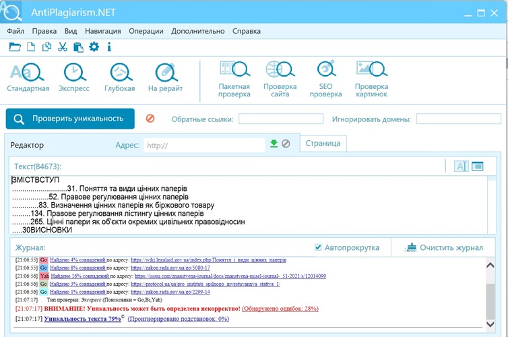Image resolution: width=508 pixels, height=337 pixels.
Task: Focus the Обратные ссылки input field
Action: pos(281,119)
